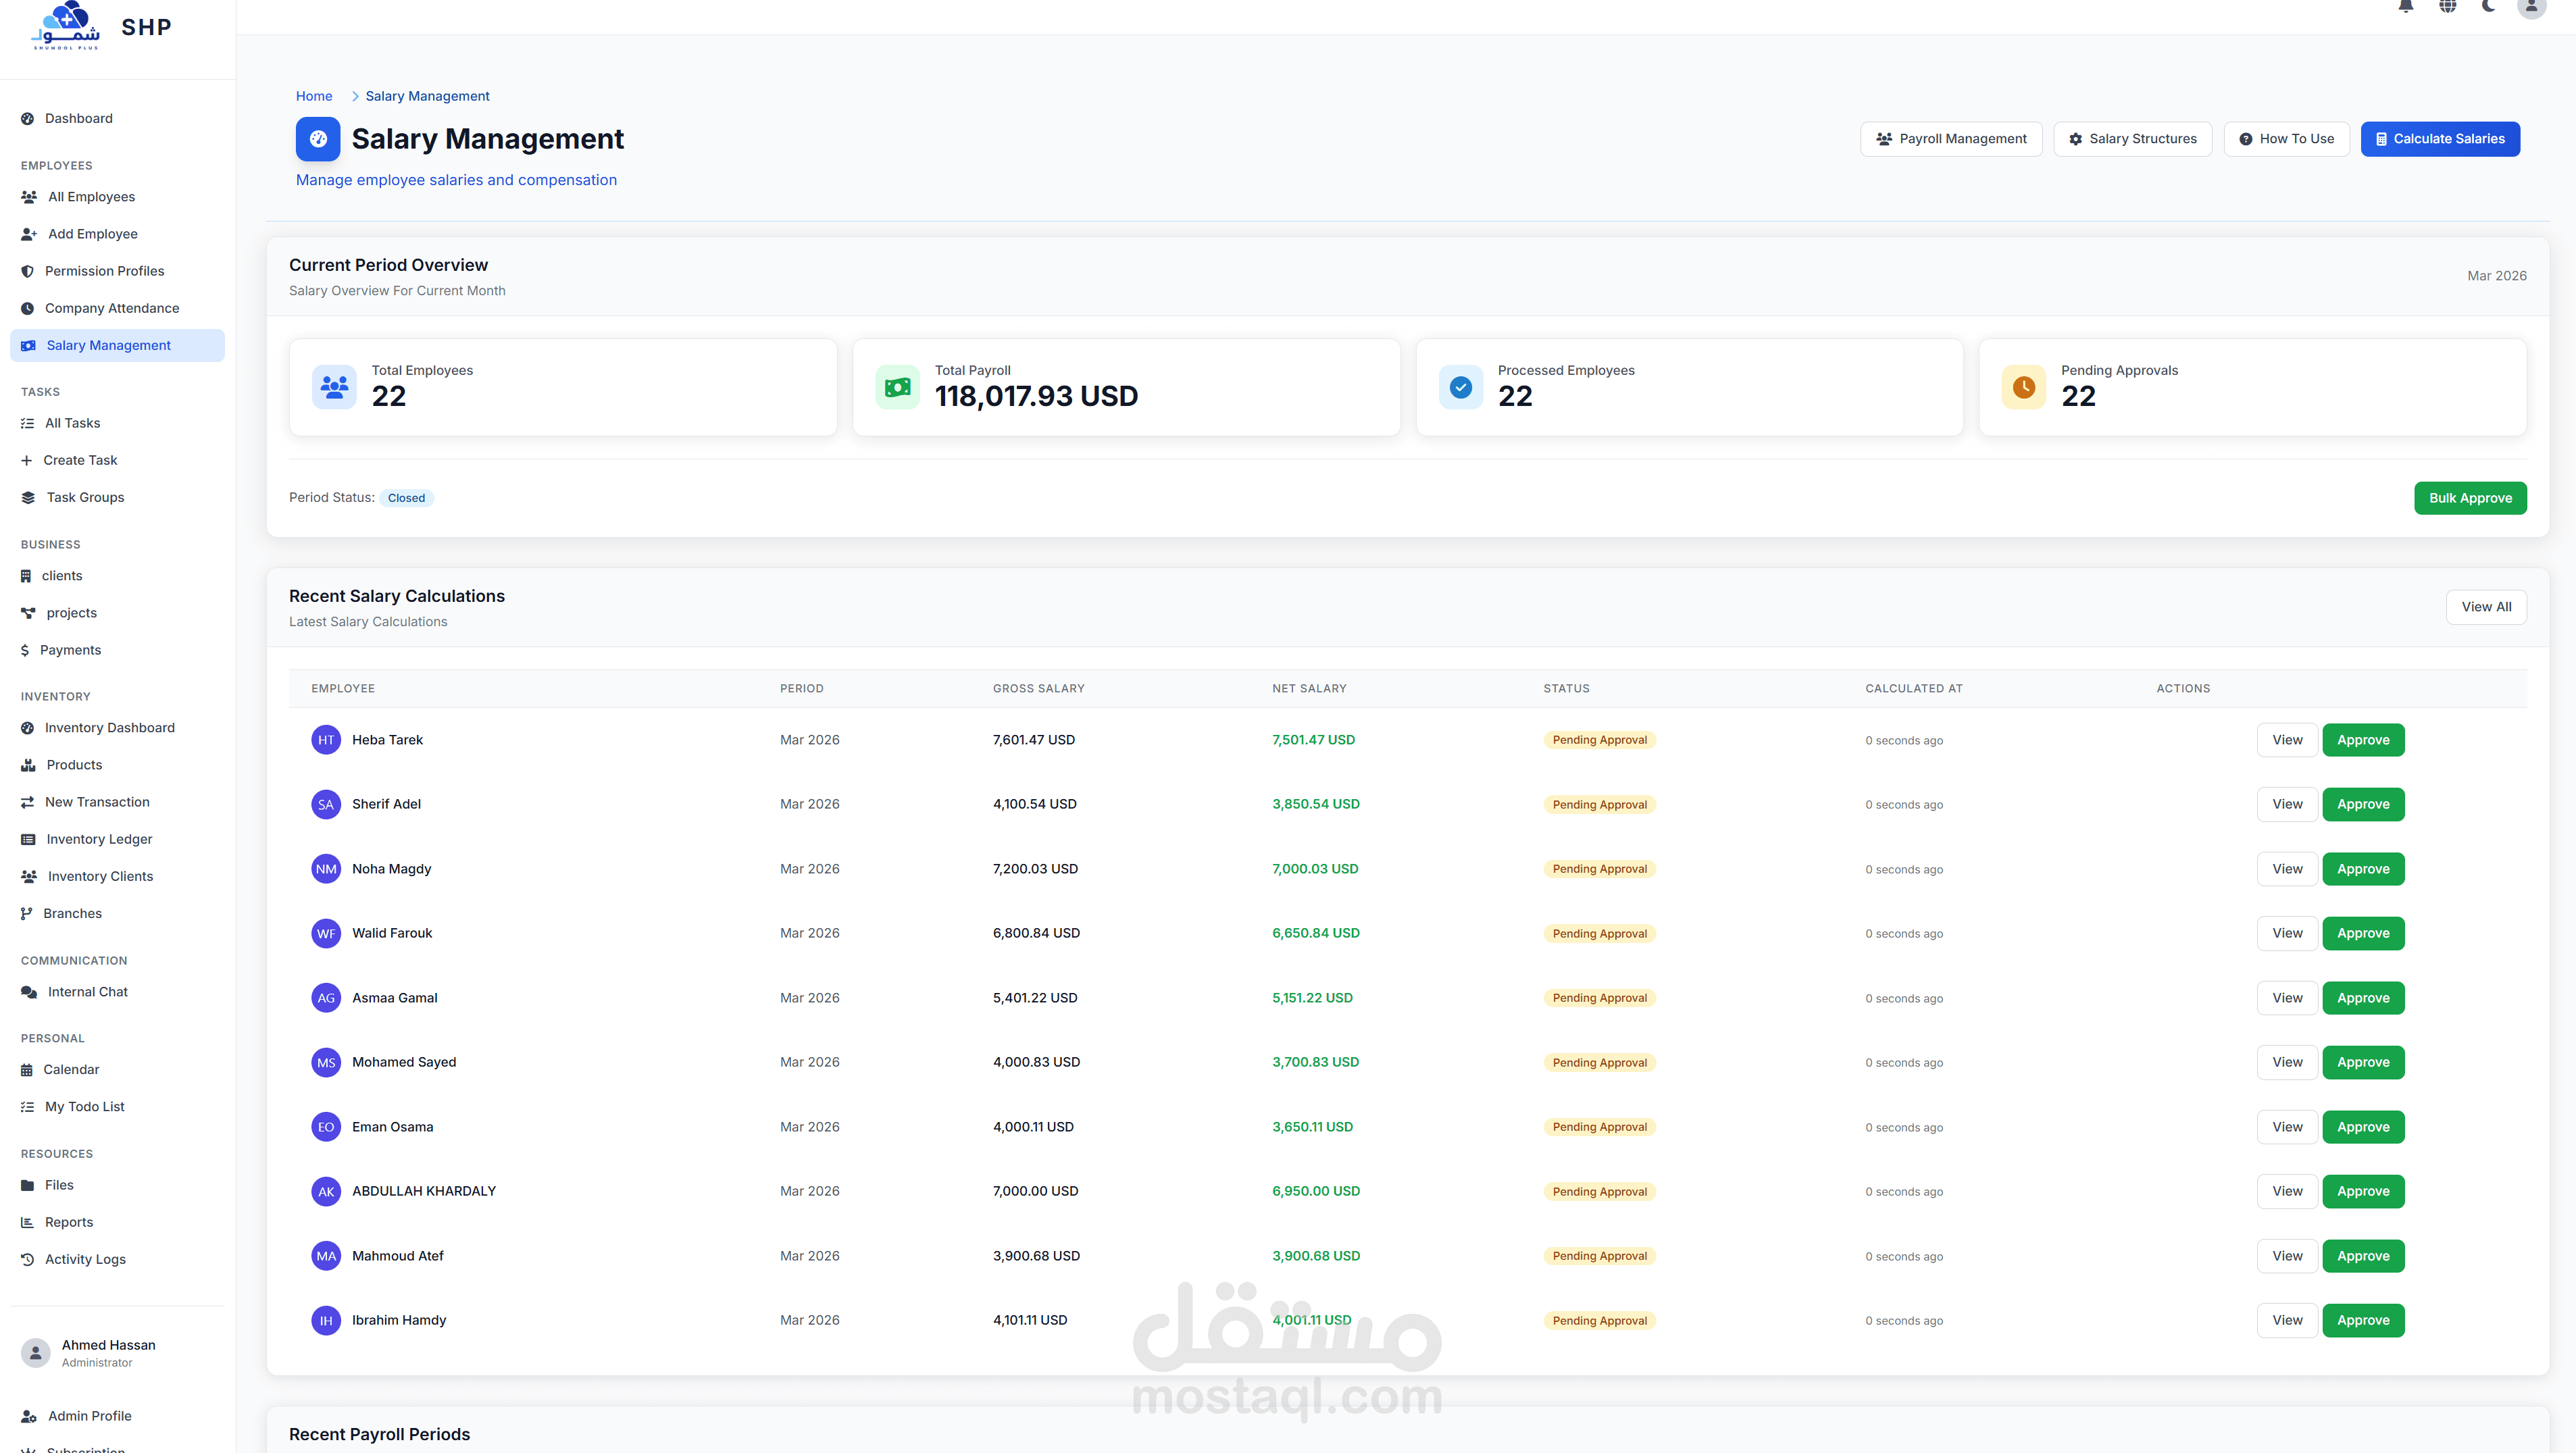
Task: Toggle dark mode moon icon
Action: point(2489,6)
